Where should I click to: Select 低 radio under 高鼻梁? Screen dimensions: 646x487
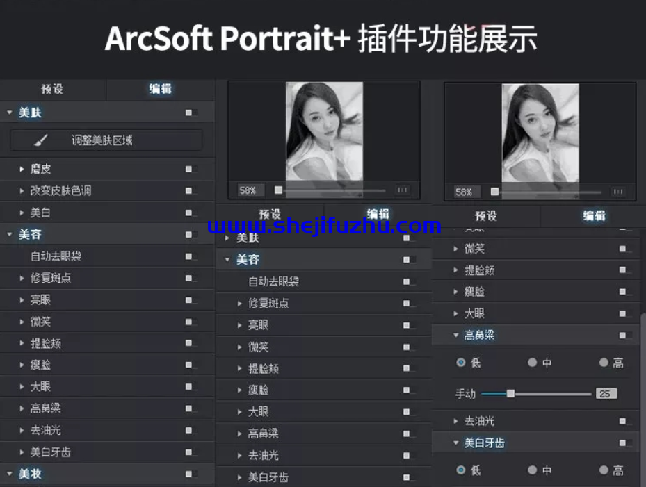click(x=461, y=362)
